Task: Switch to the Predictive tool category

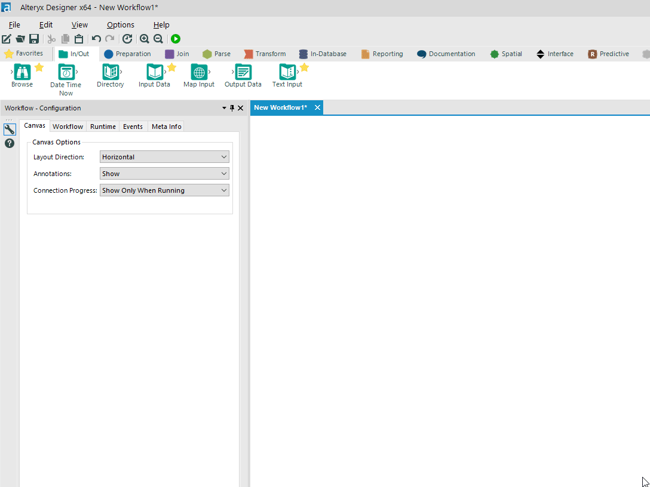Action: tap(609, 54)
